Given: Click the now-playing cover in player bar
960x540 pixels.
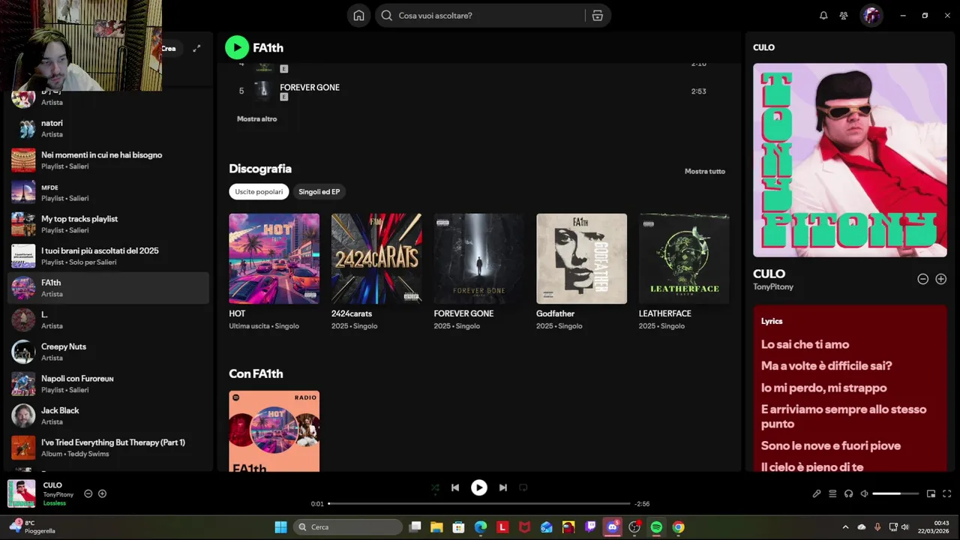Looking at the screenshot, I should [22, 493].
